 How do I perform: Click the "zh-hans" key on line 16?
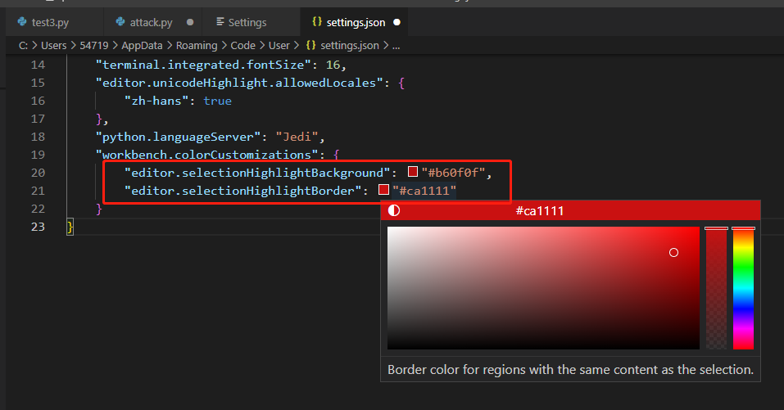(156, 101)
